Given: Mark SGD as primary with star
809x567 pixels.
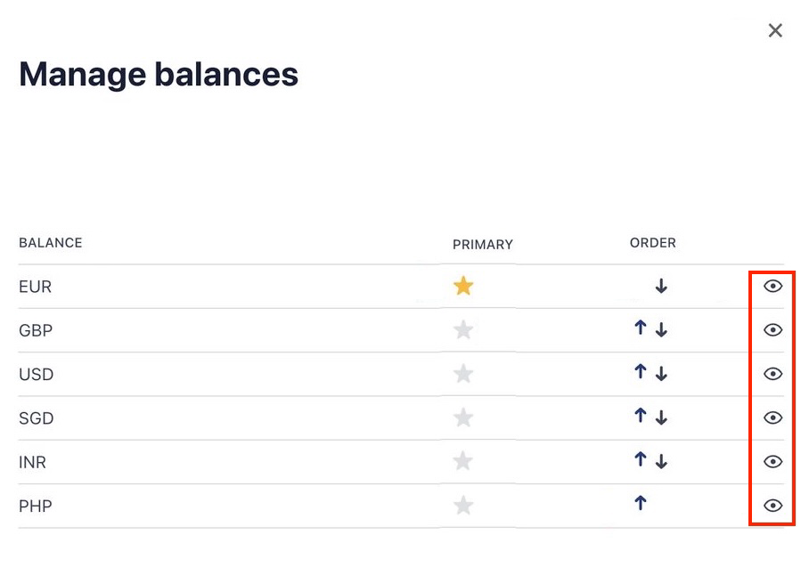Looking at the screenshot, I should (463, 417).
